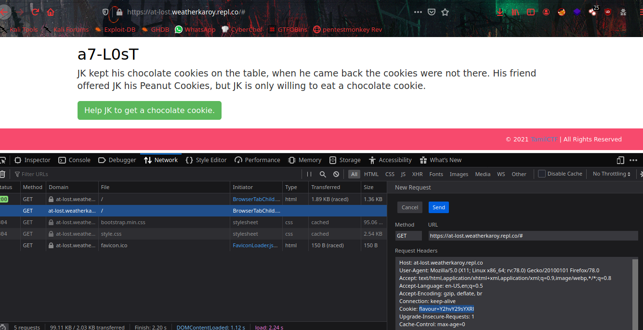The image size is (643, 330).
Task: Open the Library sidebar icon
Action: pos(515,12)
